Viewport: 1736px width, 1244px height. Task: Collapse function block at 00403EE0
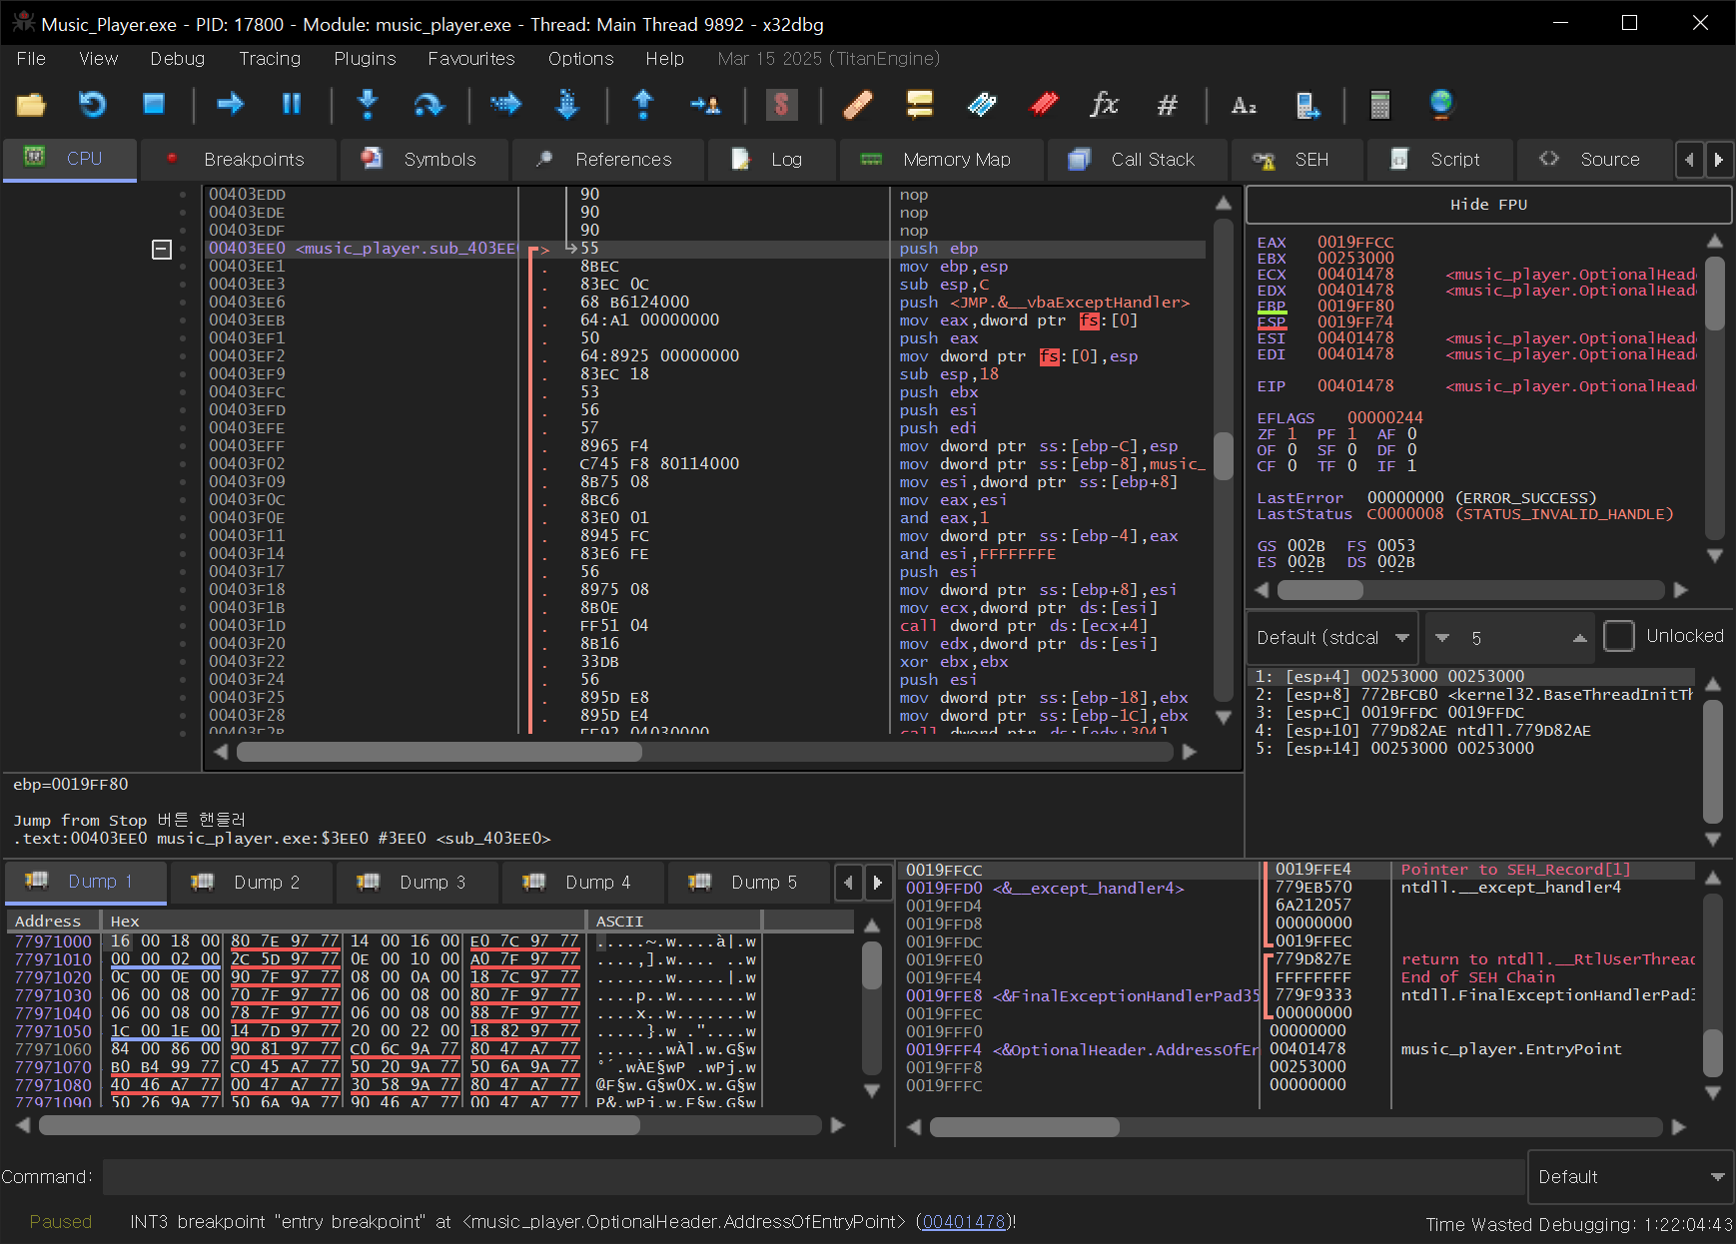coord(162,249)
